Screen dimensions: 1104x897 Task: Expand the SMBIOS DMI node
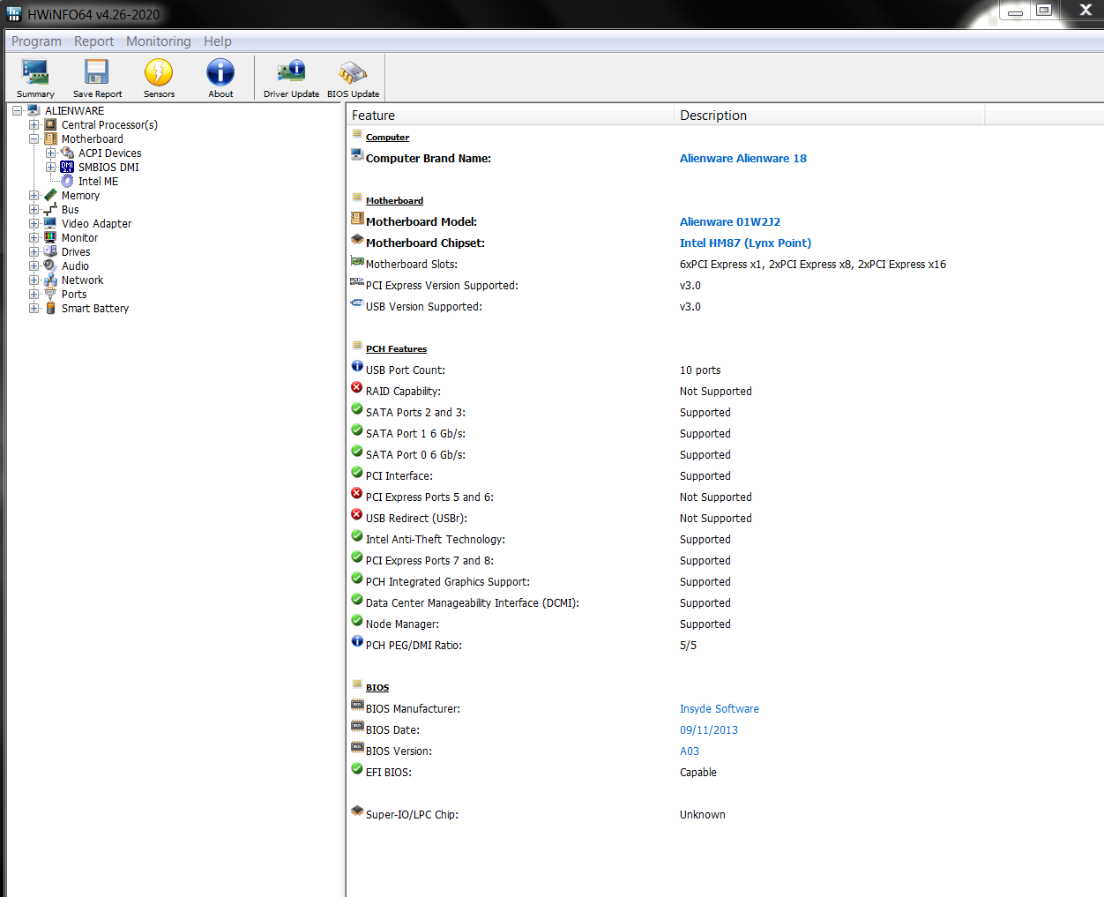[x=50, y=167]
